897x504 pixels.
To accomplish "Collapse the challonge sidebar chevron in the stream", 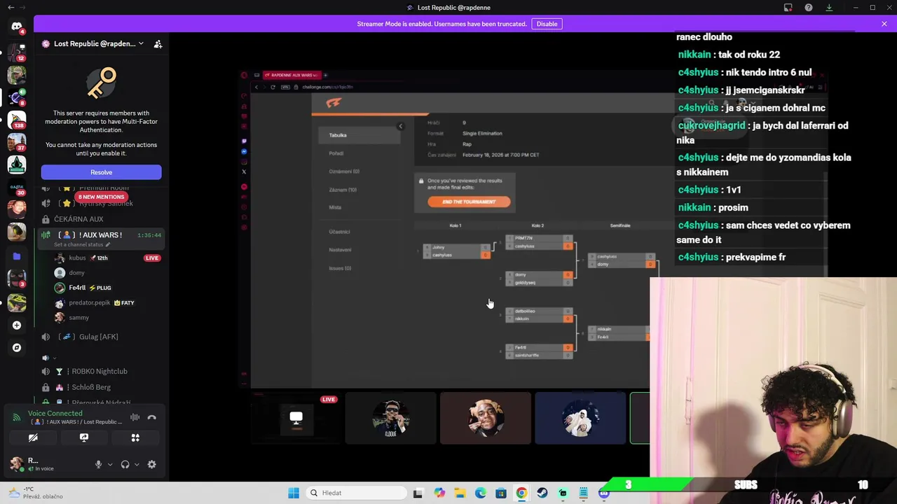I will (x=400, y=126).
